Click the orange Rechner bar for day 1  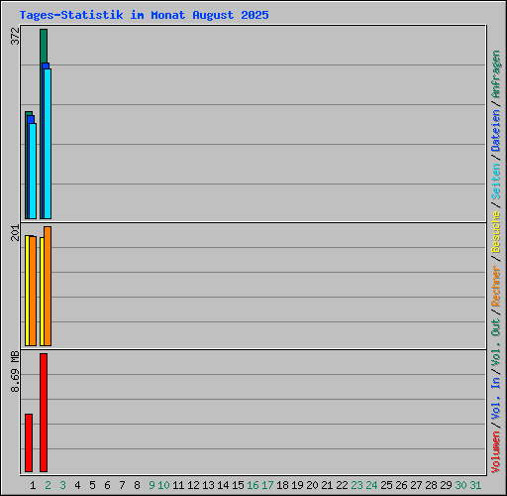click(x=33, y=291)
